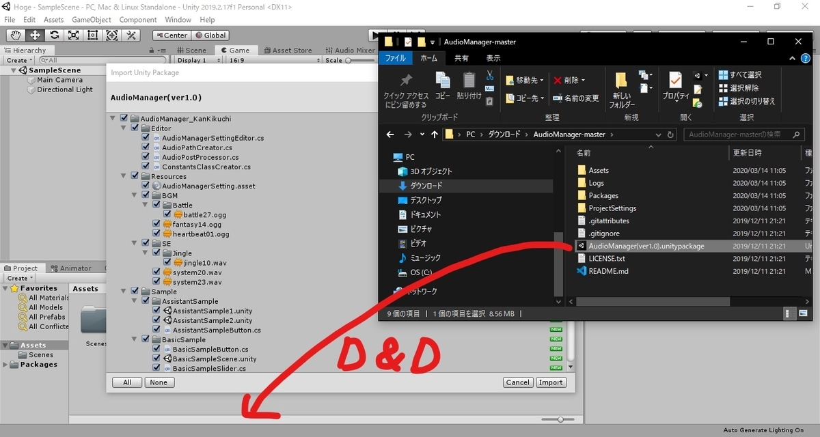Collapse the BGM folder in import list

(x=135, y=195)
